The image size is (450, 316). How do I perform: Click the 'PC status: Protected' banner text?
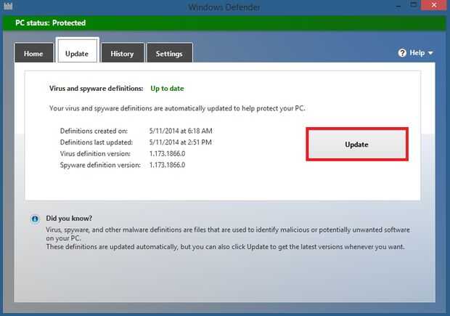(x=51, y=23)
